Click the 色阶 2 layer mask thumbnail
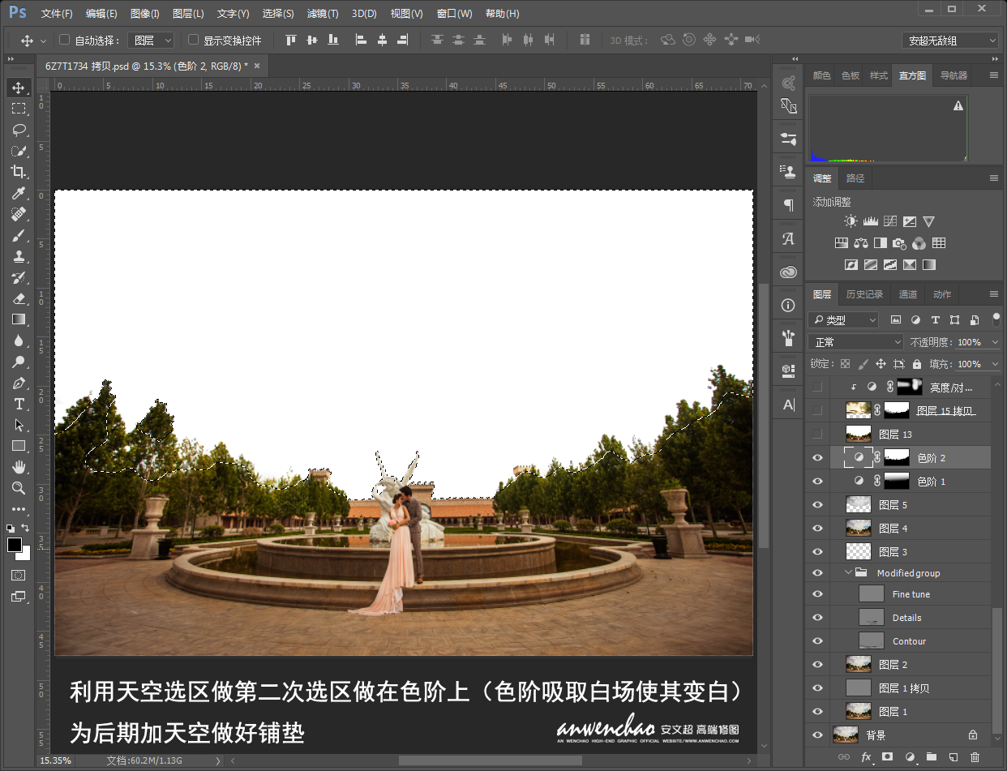 click(897, 458)
